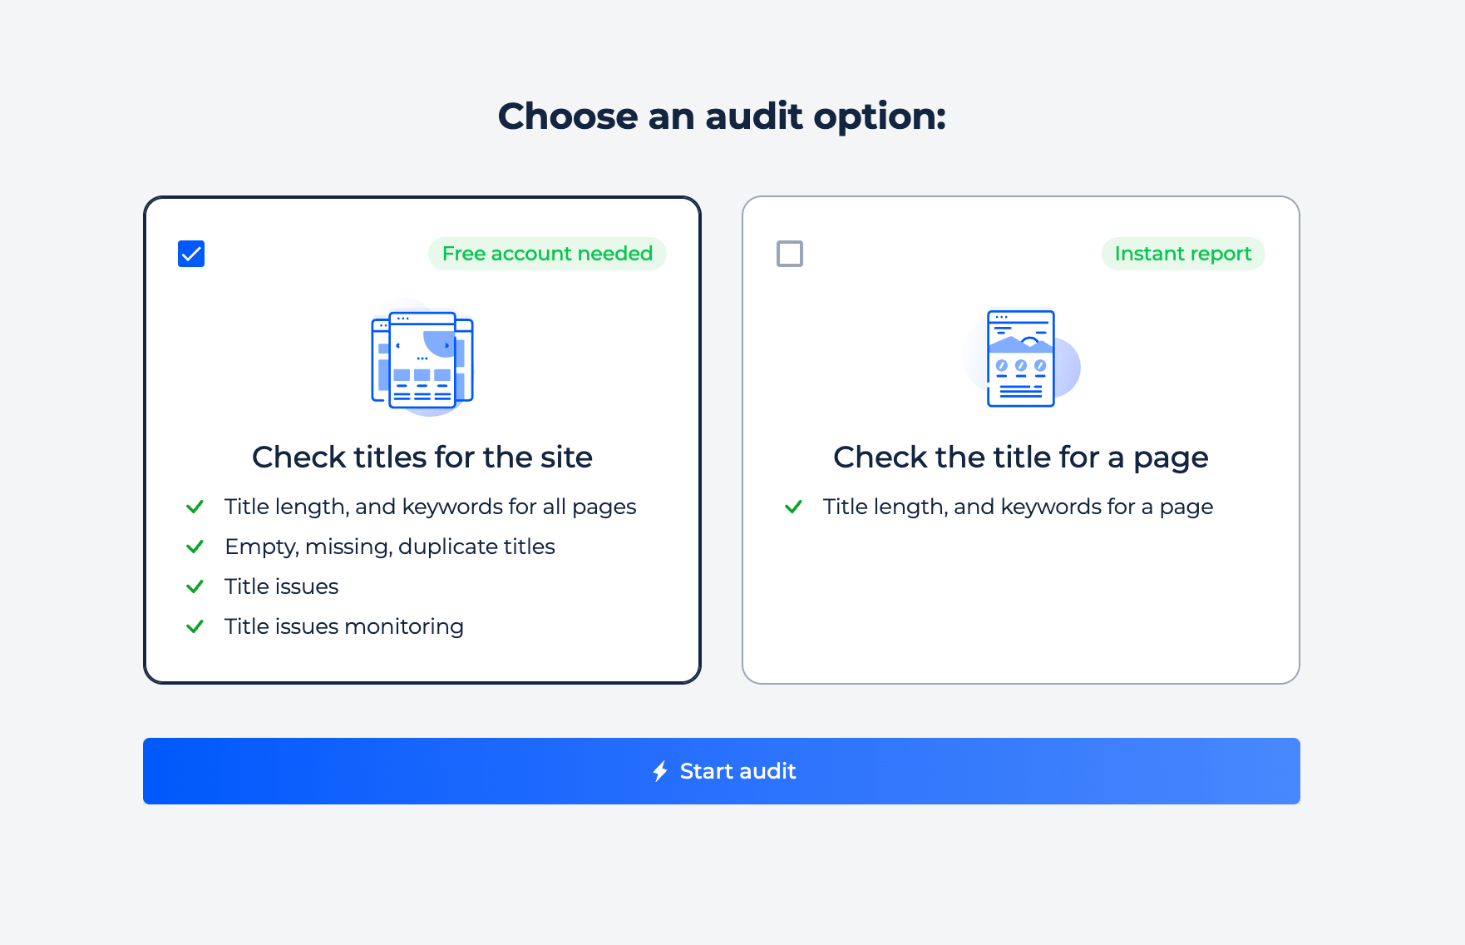Viewport: 1465px width, 945px height.
Task: Select 'Check the title for a page' heading
Action: coord(1021,457)
